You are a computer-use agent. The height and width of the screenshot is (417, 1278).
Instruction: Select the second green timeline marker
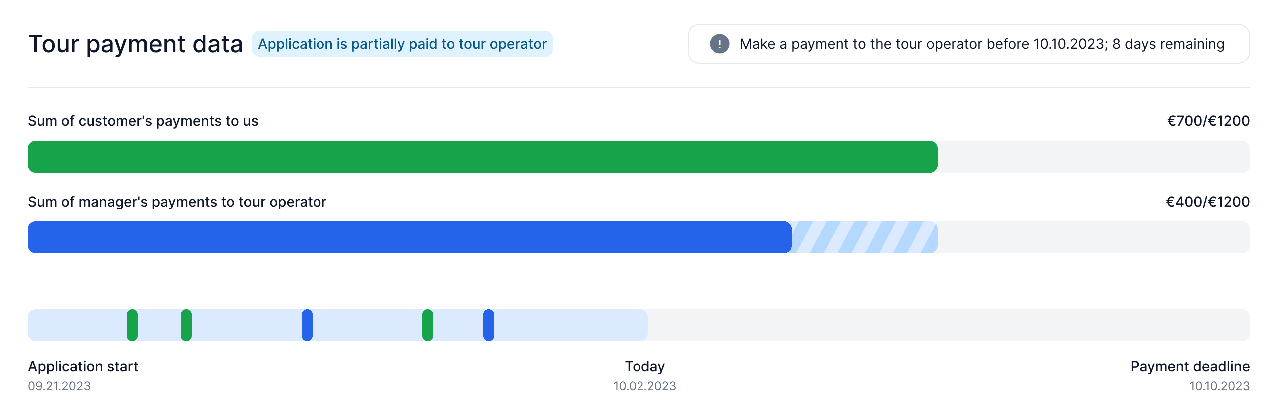(186, 325)
